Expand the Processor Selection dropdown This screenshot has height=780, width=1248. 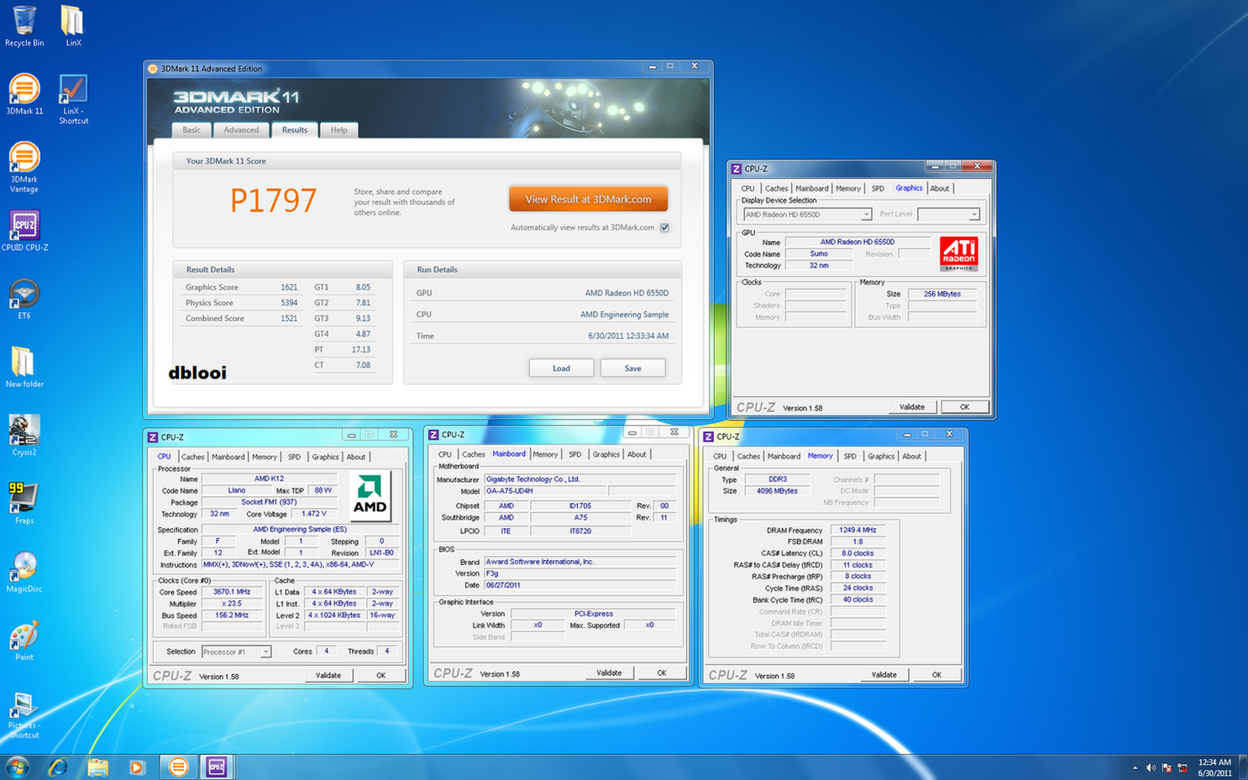point(265,652)
